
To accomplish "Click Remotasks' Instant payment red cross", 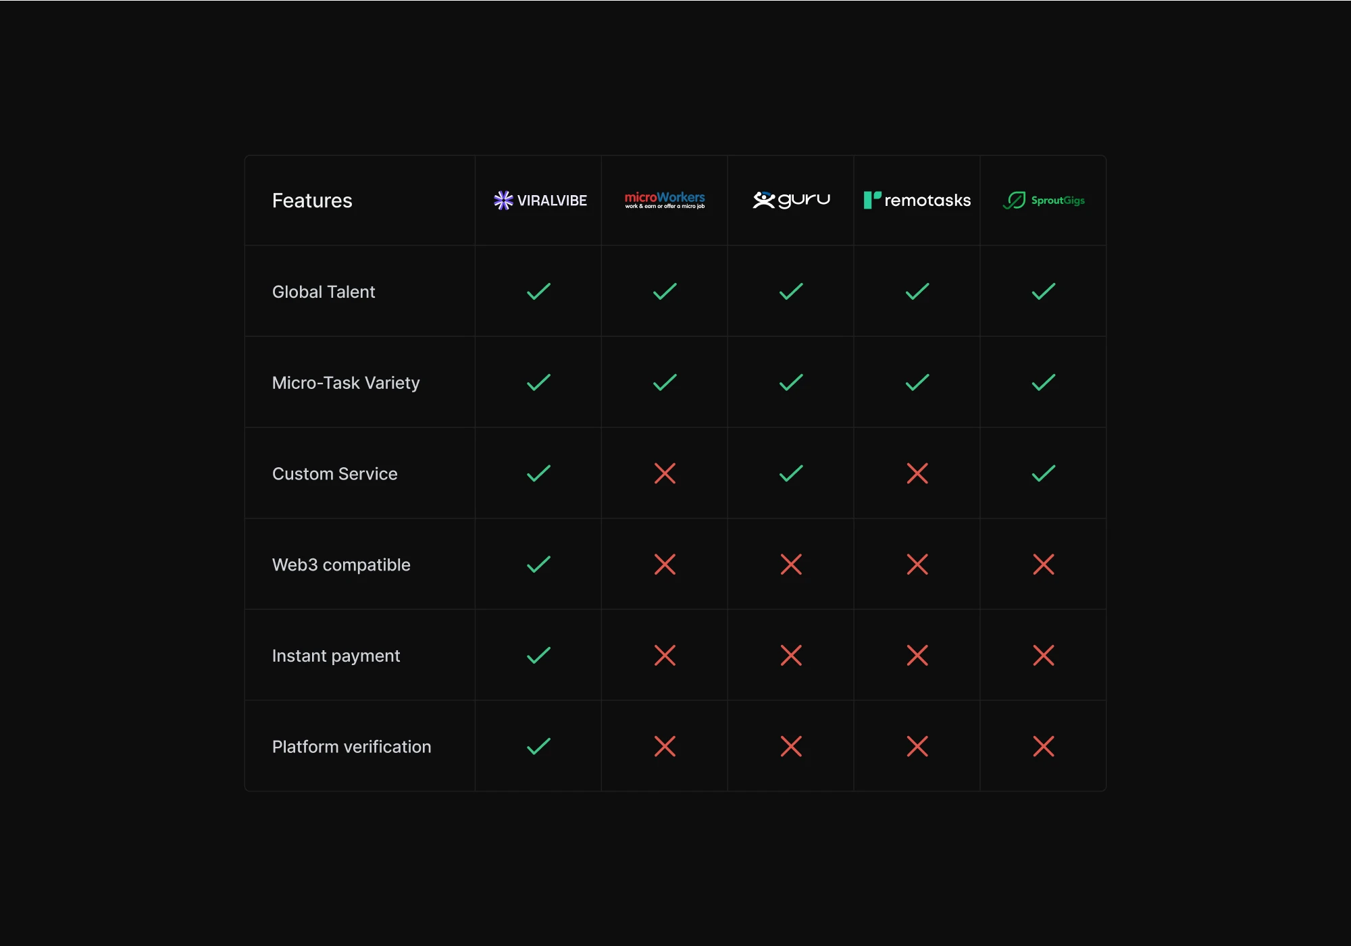I will [x=917, y=655].
